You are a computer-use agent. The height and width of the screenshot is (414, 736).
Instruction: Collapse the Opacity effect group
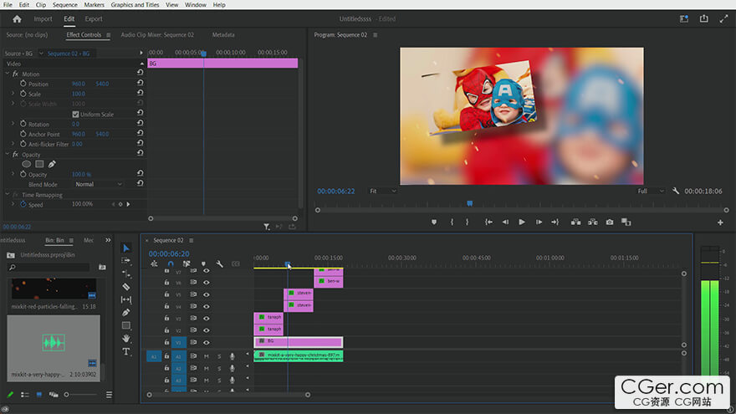[7, 154]
